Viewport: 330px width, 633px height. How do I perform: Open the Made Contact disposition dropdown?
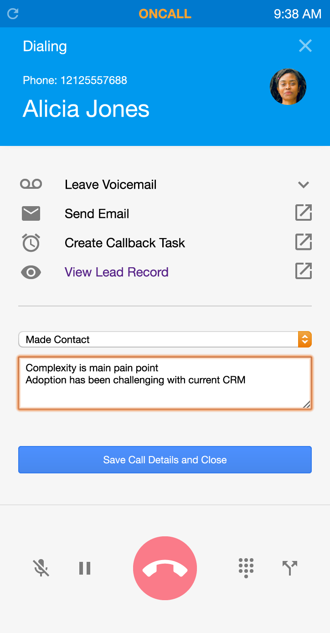pos(165,339)
